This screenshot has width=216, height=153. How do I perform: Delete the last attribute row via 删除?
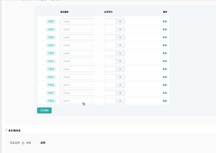(165, 101)
